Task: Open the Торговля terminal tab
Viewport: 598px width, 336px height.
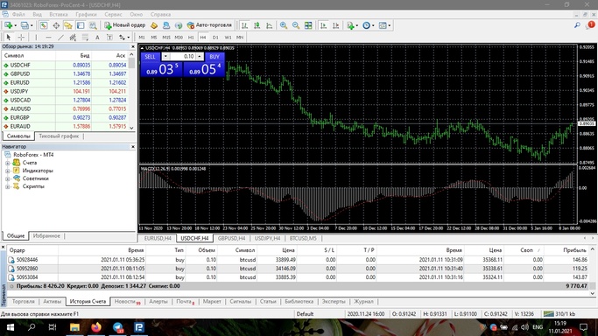Action: tap(24, 301)
